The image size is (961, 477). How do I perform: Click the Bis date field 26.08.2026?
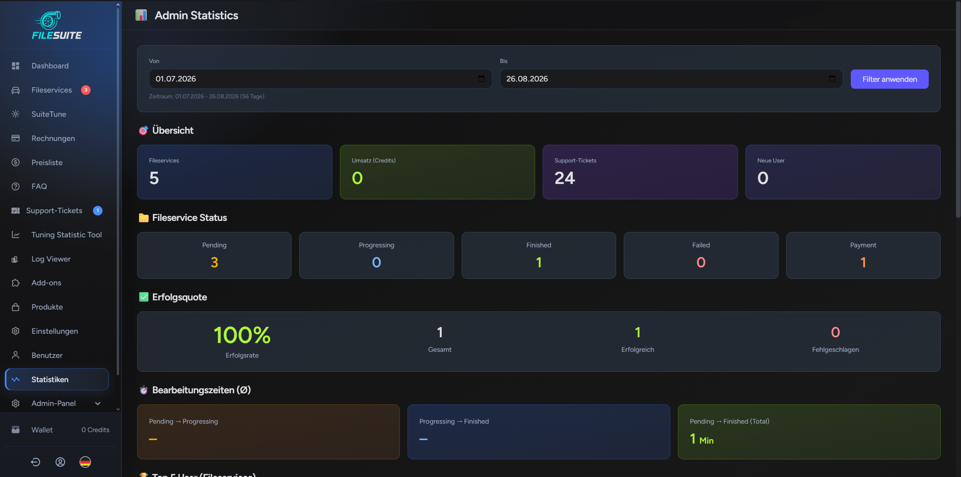click(671, 79)
